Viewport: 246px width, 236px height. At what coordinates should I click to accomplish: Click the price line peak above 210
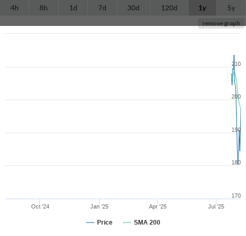pos(234,55)
